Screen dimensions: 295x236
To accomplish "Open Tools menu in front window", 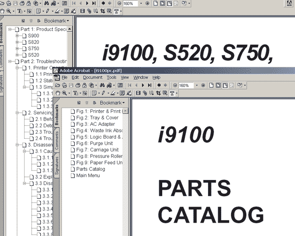I will point(112,77).
